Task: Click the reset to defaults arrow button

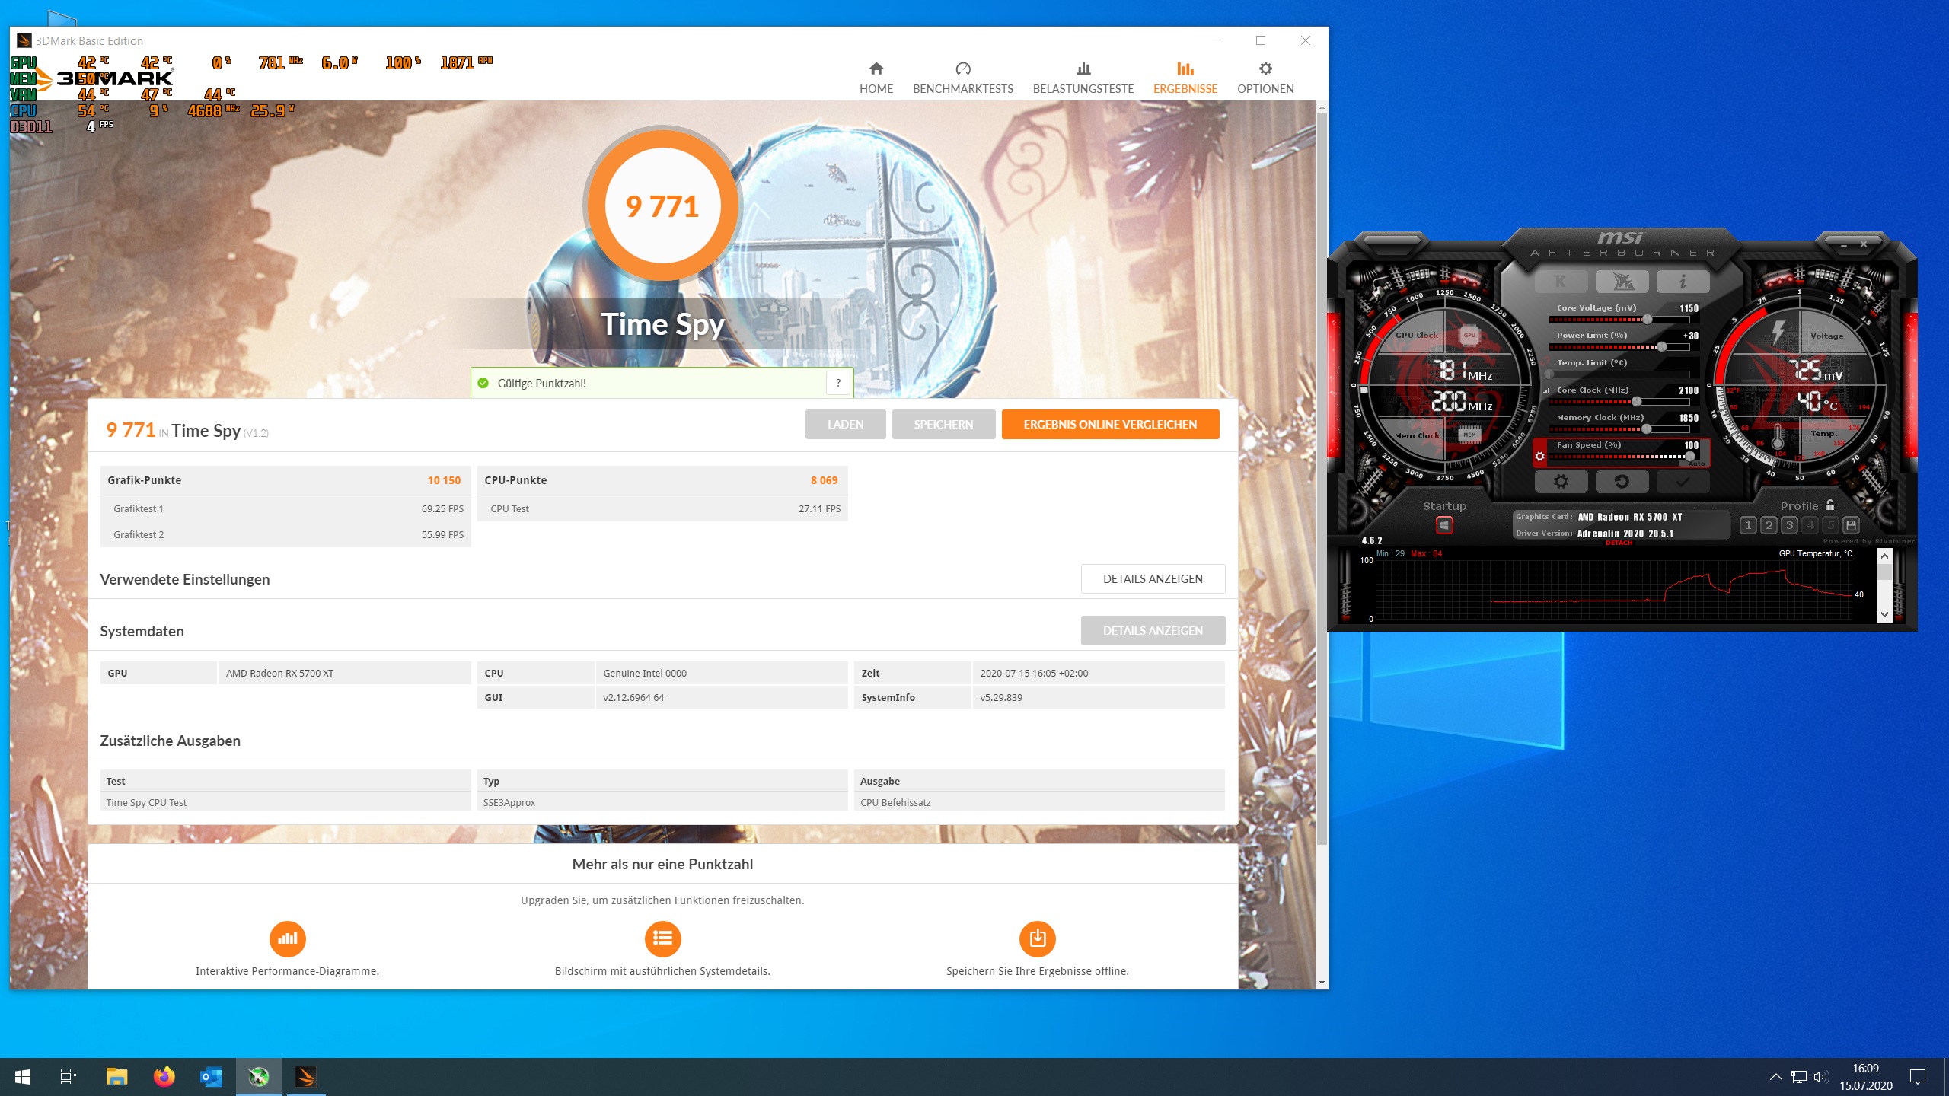Action: click(1622, 481)
